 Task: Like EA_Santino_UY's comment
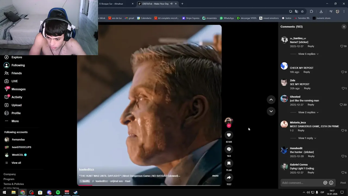[x=342, y=46]
